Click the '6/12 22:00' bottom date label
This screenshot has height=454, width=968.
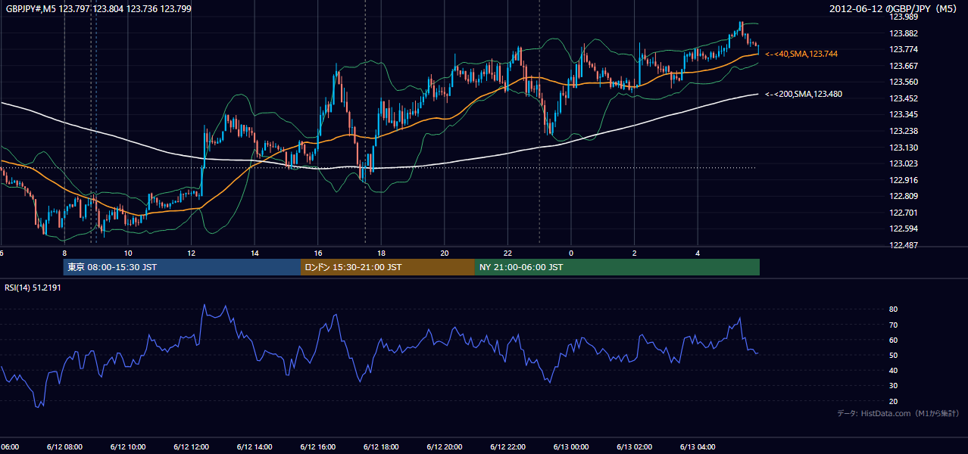tap(507, 447)
